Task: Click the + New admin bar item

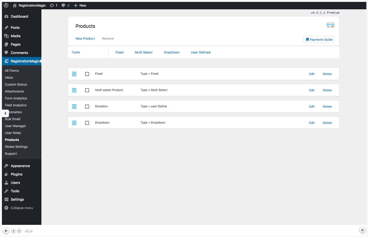Action: tap(80, 5)
